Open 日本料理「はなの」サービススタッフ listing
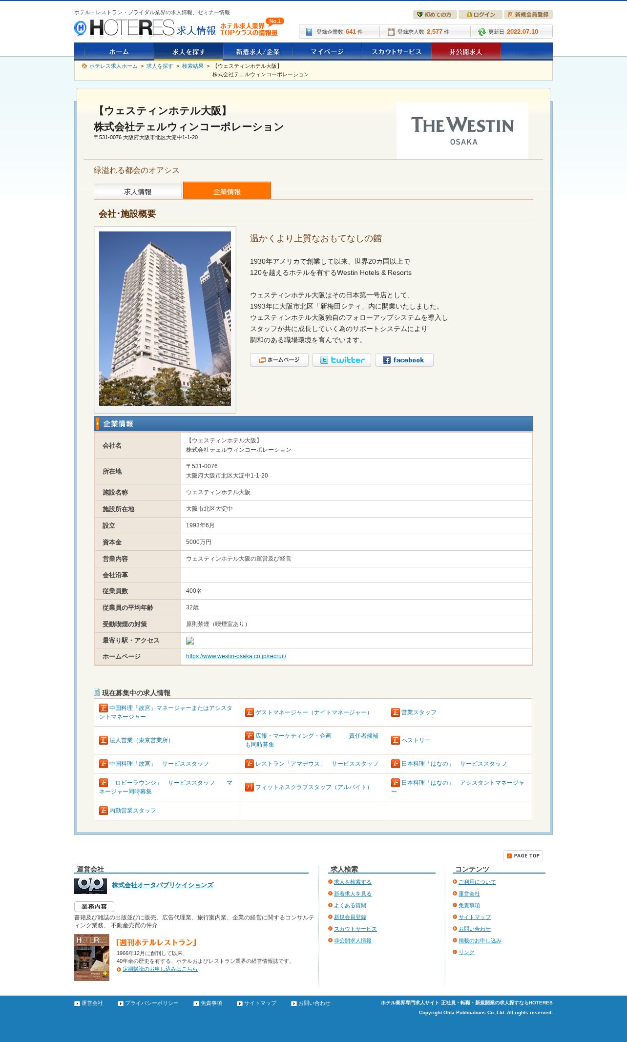This screenshot has height=1042, width=627. point(454,764)
